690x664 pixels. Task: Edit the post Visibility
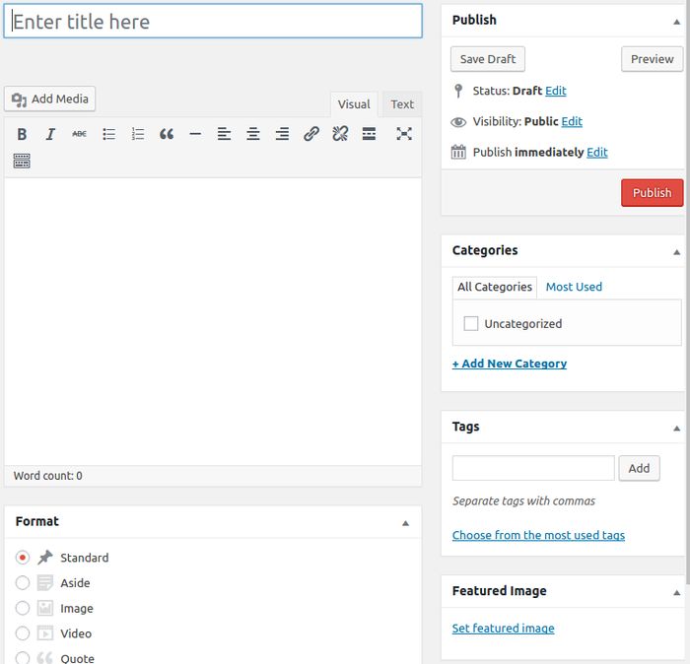[572, 122]
